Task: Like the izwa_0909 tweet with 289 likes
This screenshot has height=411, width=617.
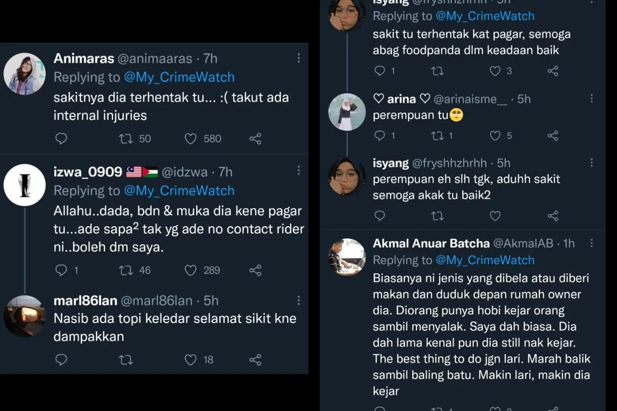Action: (x=191, y=270)
